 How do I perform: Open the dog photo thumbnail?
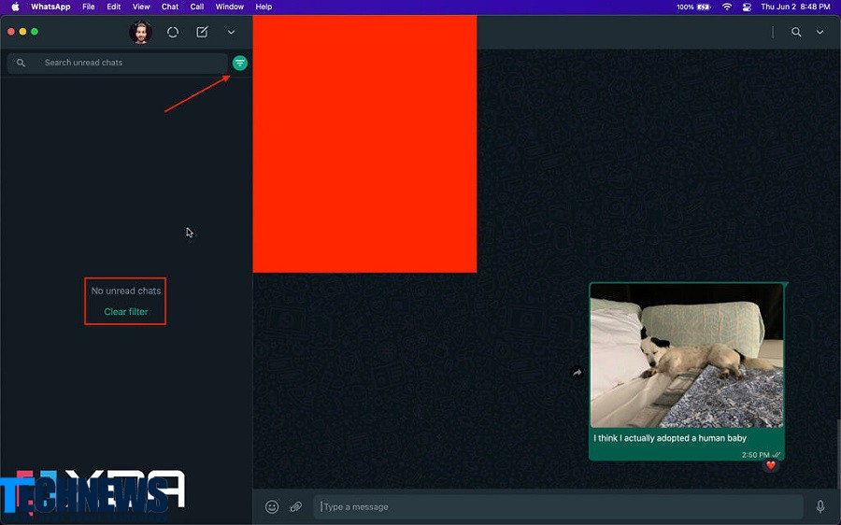tap(687, 356)
